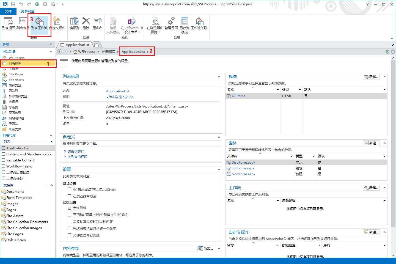The height and width of the screenshot is (264, 396).
Task: Select the ApplicationList document tab
Action: pyautogui.click(x=75, y=45)
